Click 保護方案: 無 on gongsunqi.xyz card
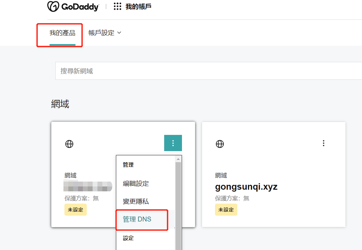The width and height of the screenshot is (362, 250). (232, 198)
